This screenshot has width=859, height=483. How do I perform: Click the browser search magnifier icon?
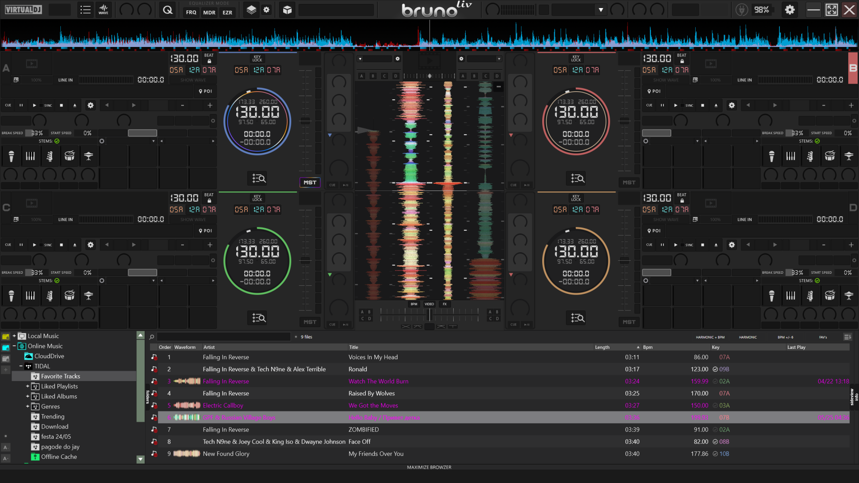tap(152, 337)
